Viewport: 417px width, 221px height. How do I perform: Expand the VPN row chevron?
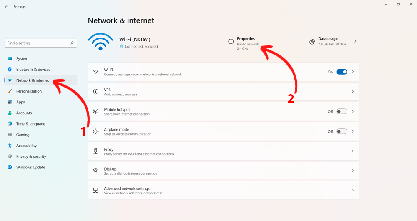[x=353, y=92]
